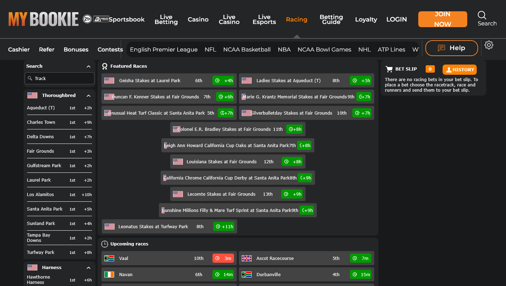Screen dimensions: 506x286
Task: Focus the Track search field
Action: pos(60,78)
